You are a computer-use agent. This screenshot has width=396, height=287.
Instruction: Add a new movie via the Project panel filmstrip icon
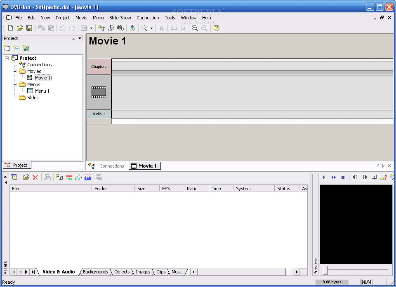coord(7,48)
